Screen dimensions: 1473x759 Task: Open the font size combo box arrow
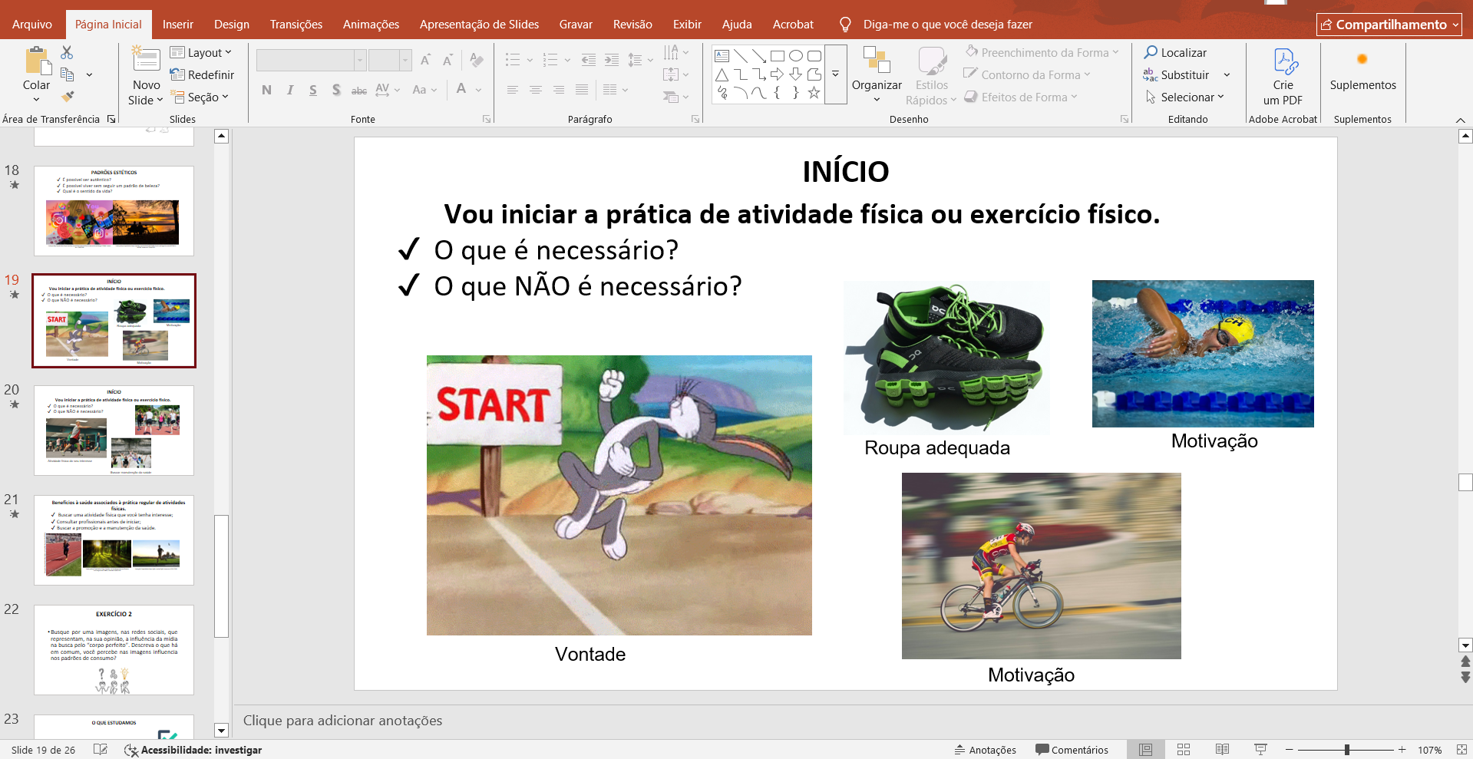(x=405, y=60)
